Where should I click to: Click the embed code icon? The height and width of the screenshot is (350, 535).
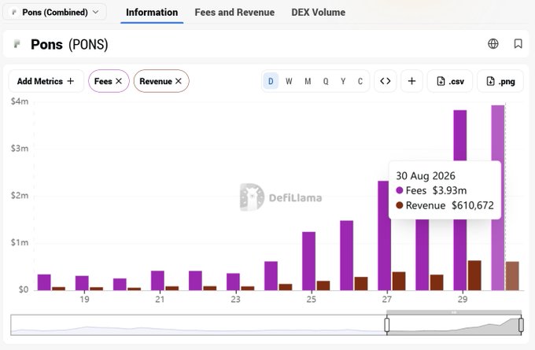(x=386, y=81)
